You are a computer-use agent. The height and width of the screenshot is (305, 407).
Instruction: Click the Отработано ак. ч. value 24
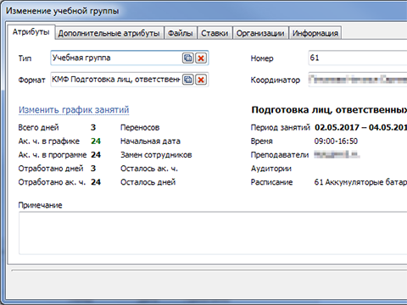pyautogui.click(x=96, y=182)
